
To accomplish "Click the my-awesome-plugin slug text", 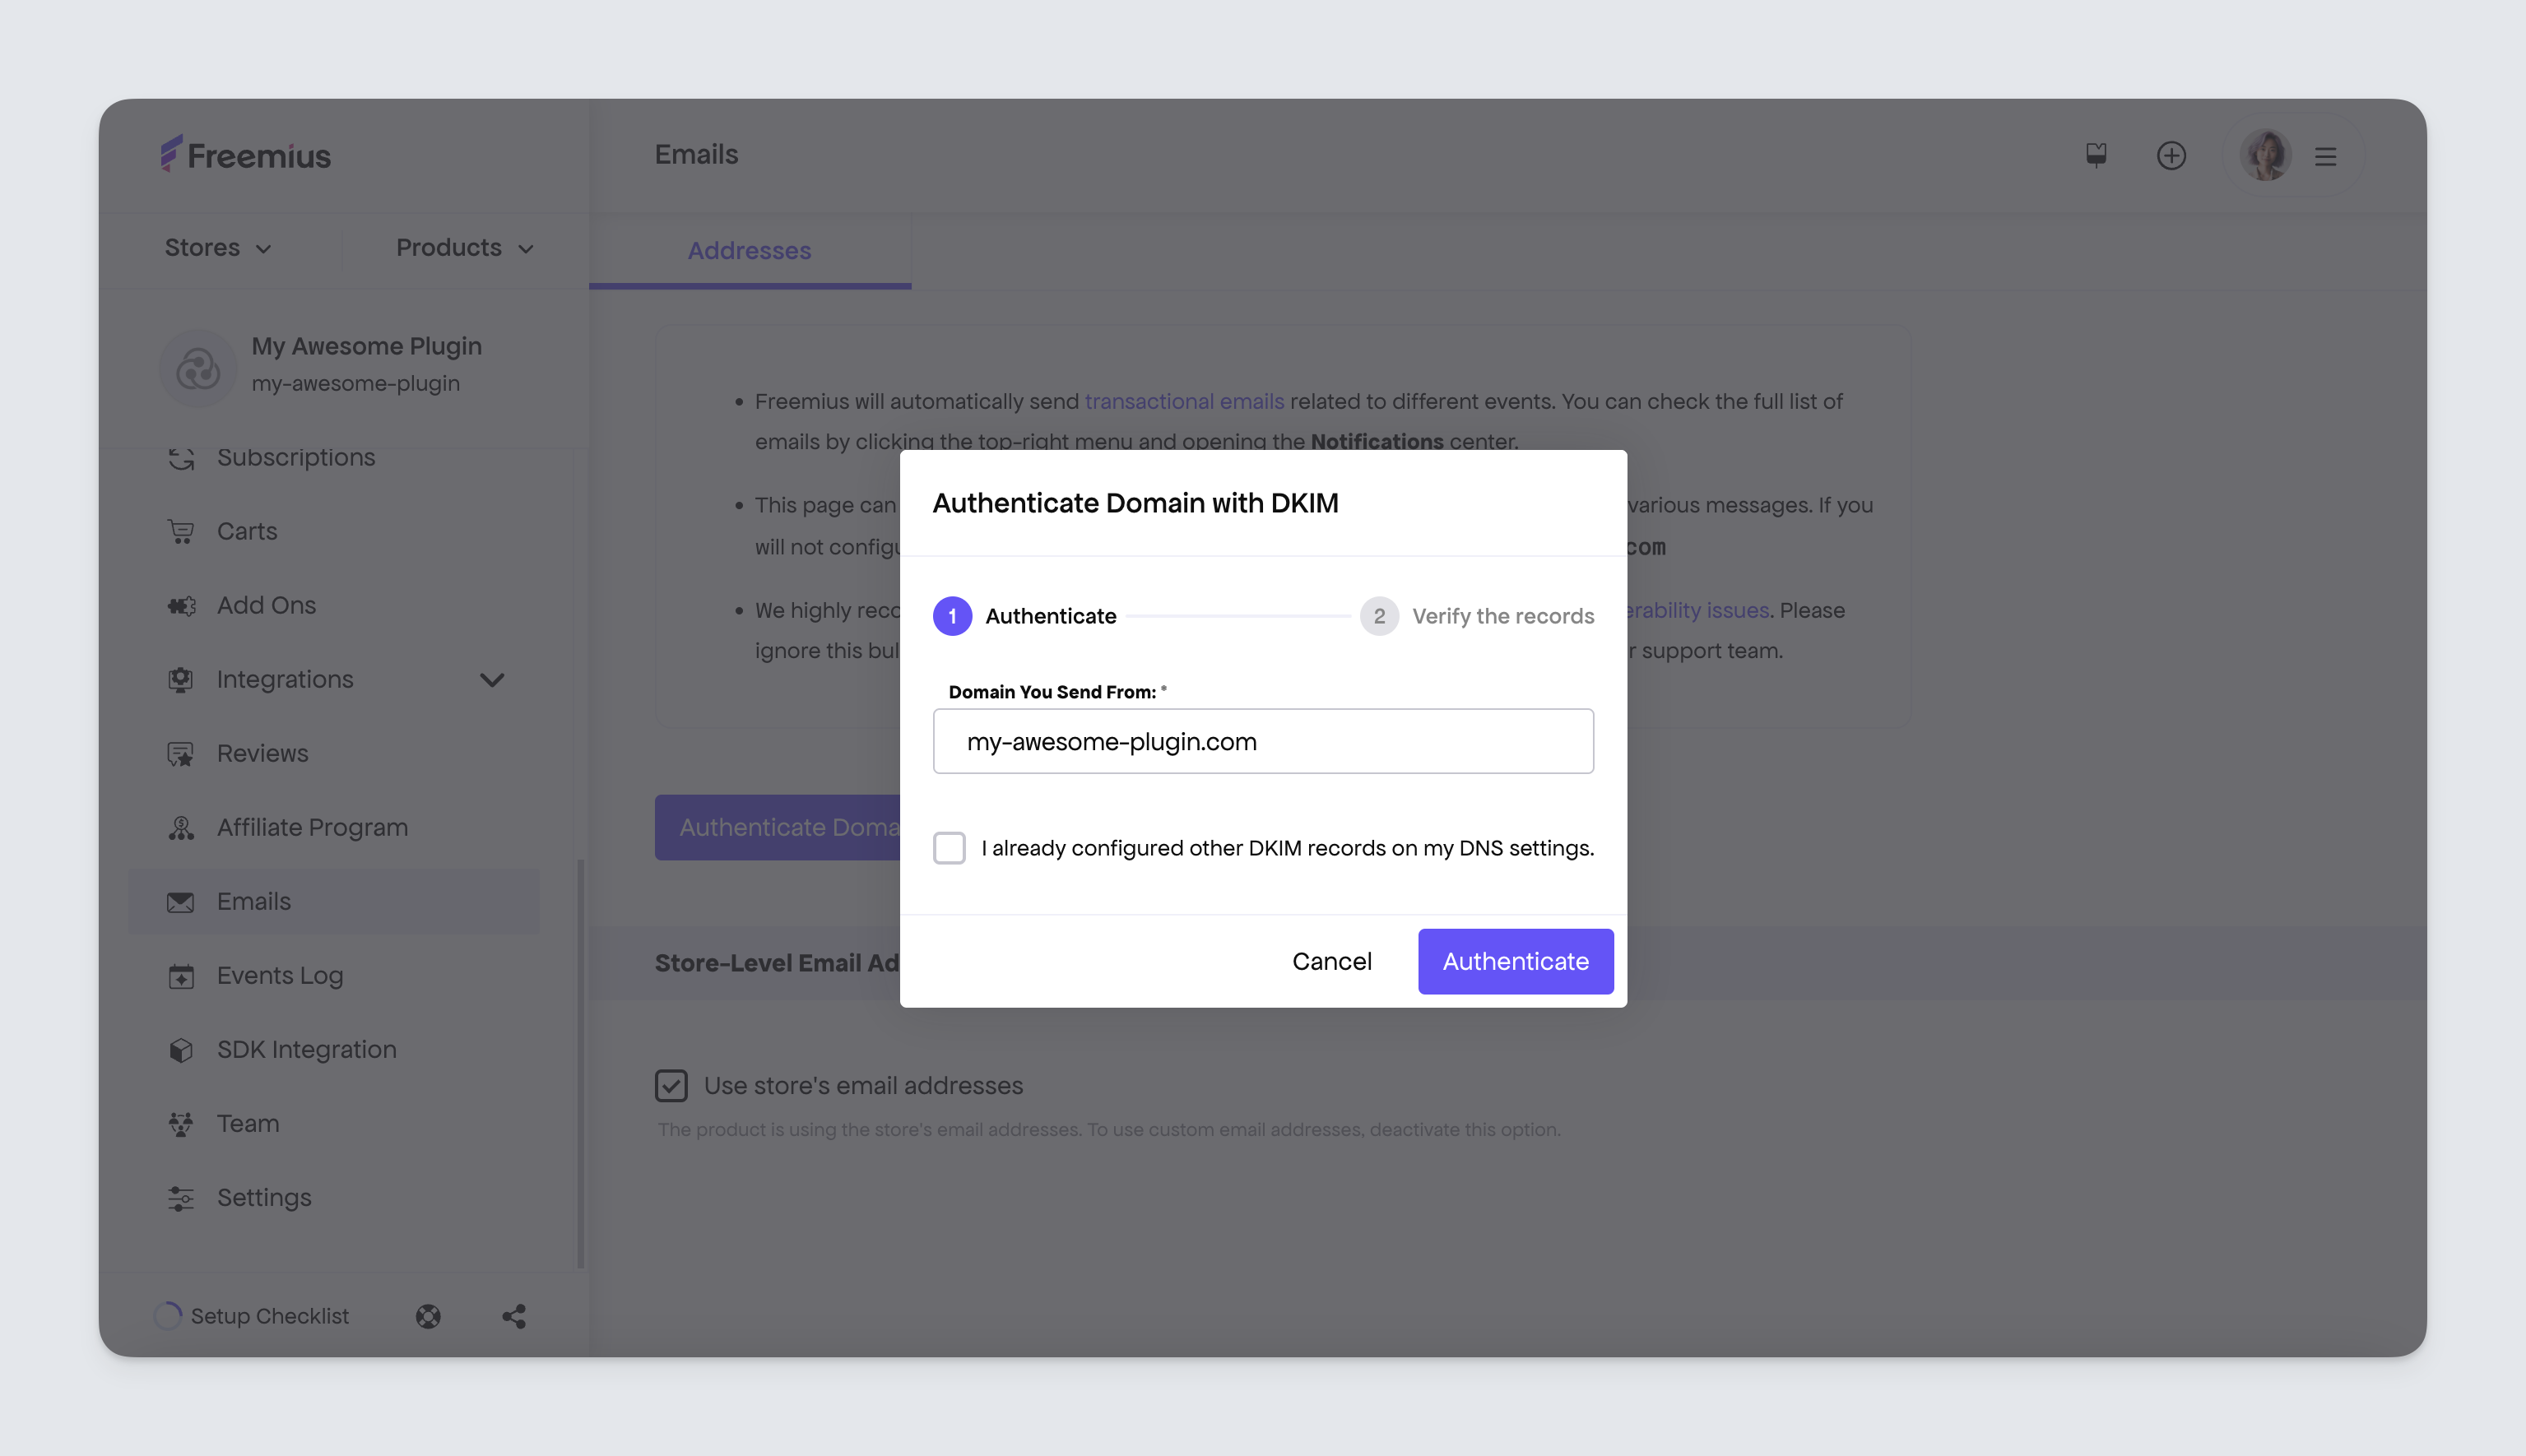I will click(356, 384).
